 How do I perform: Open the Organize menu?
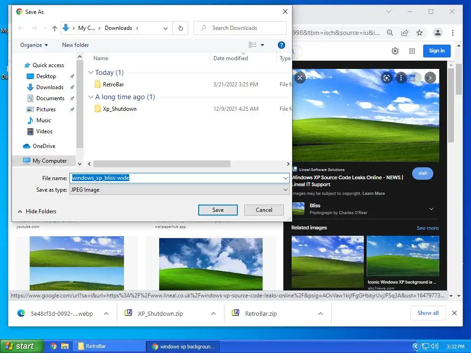pos(34,45)
